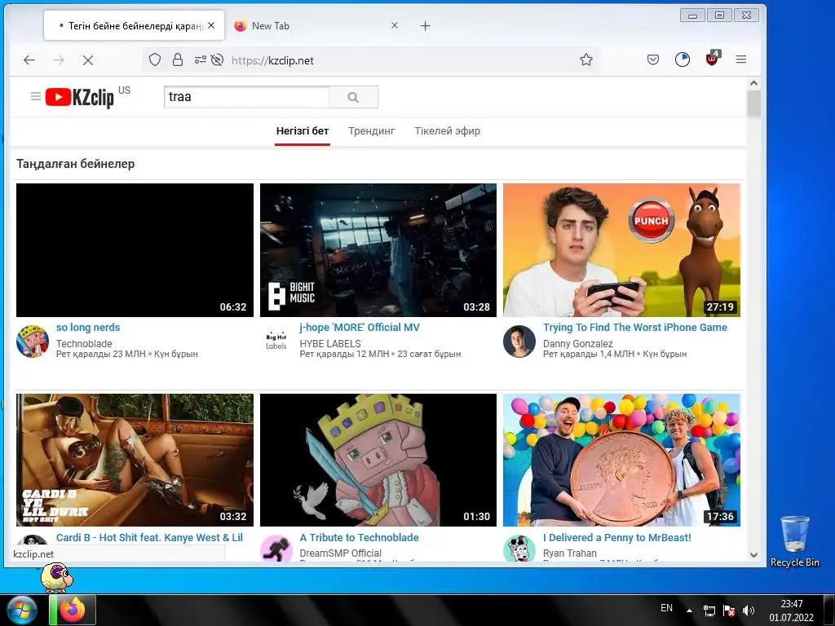The width and height of the screenshot is (835, 626).
Task: Select the Негізгі бет tab
Action: pos(303,131)
